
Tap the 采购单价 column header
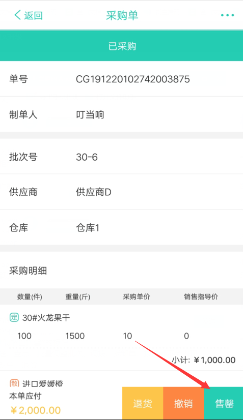(137, 297)
